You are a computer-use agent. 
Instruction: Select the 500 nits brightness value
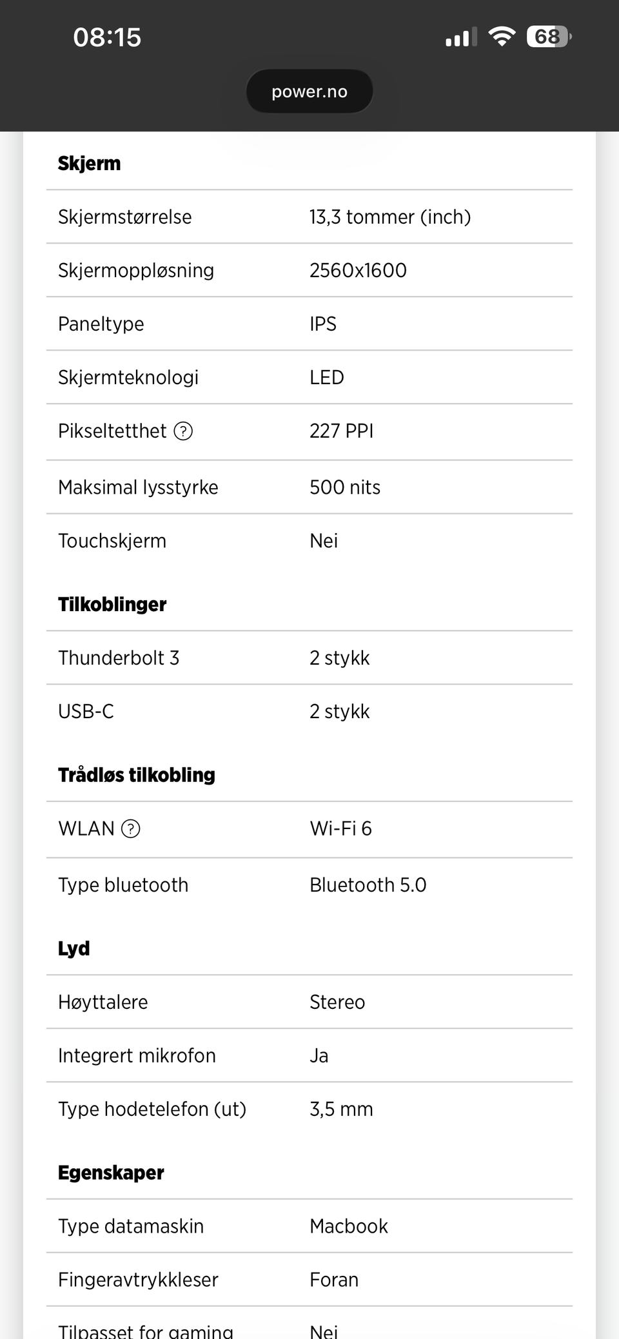coord(345,487)
